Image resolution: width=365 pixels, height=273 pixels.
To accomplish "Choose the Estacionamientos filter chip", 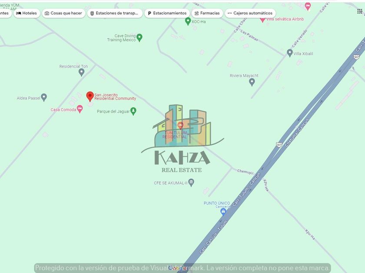I will [x=167, y=13].
